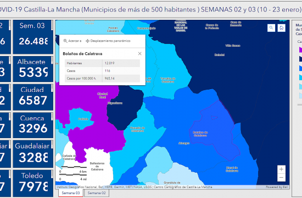Click the Cañada de Calatrava label
The image size is (302, 198).
pyautogui.click(x=69, y=157)
